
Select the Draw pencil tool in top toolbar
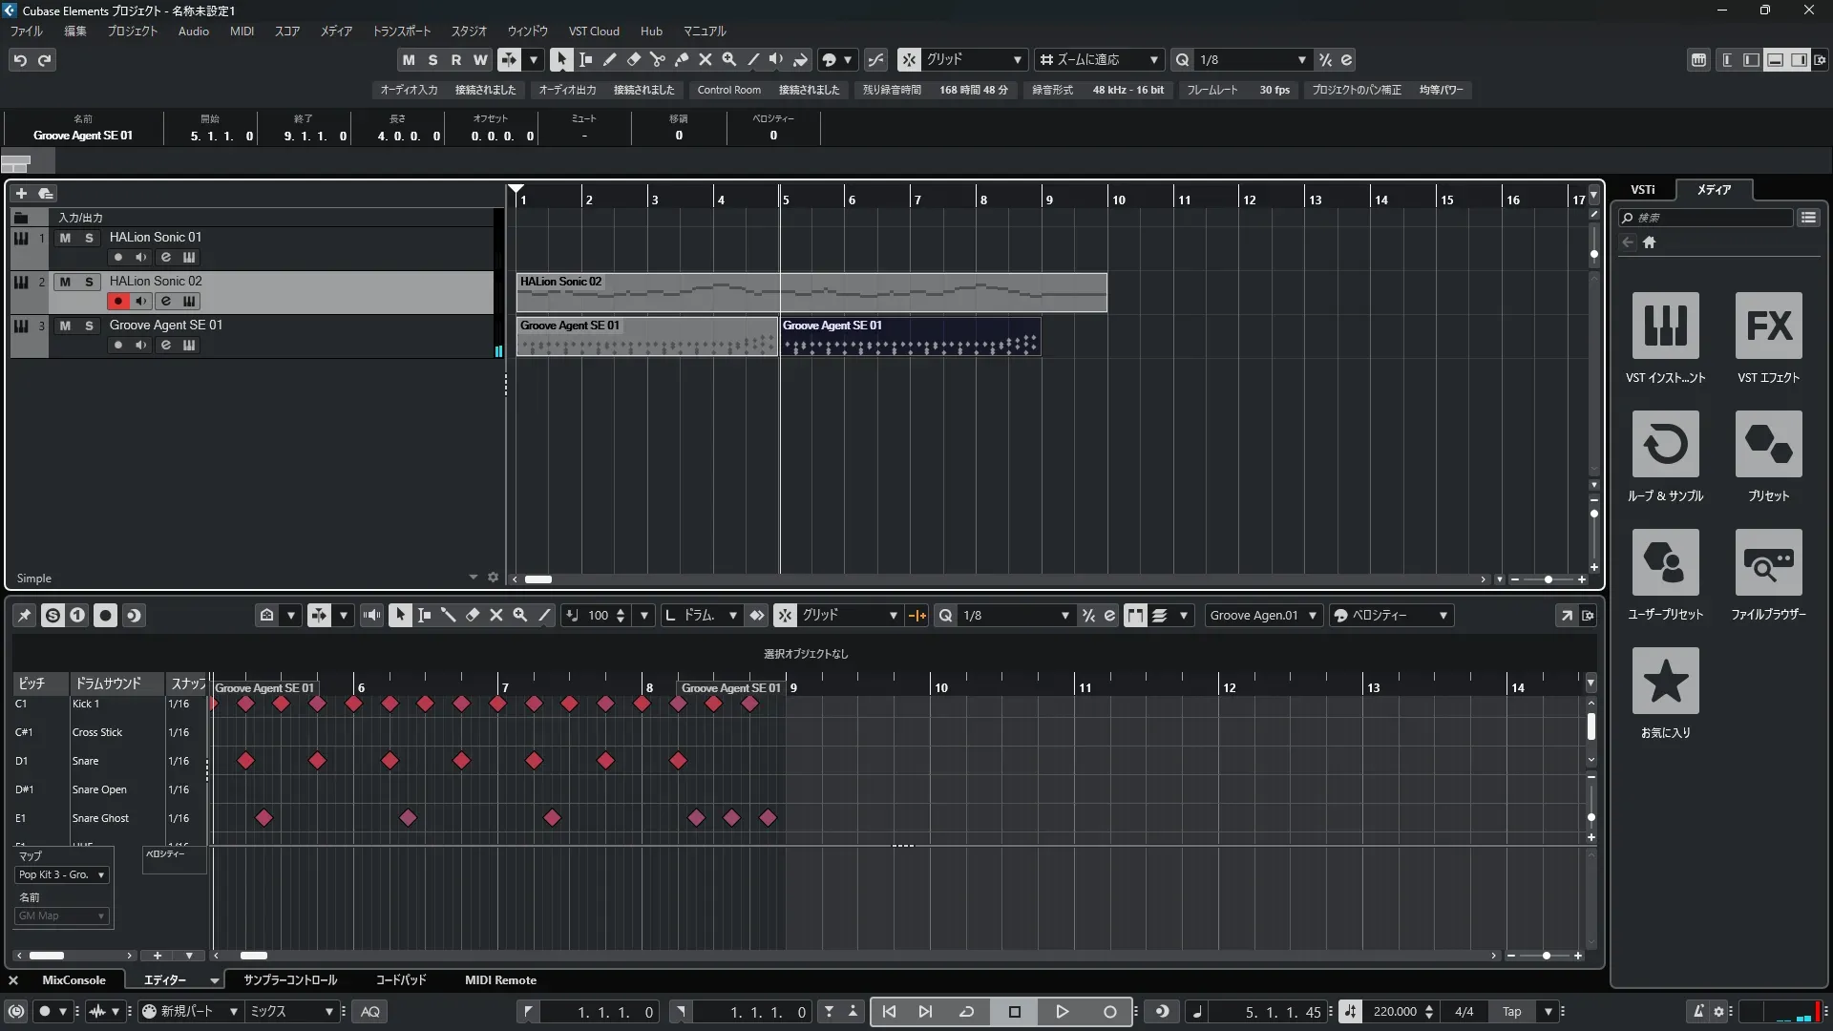[x=609, y=59]
